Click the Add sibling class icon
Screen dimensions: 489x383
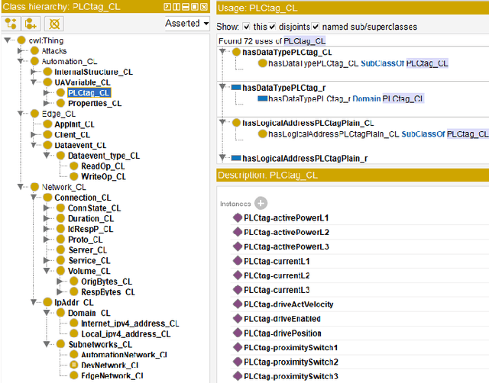pos(31,24)
